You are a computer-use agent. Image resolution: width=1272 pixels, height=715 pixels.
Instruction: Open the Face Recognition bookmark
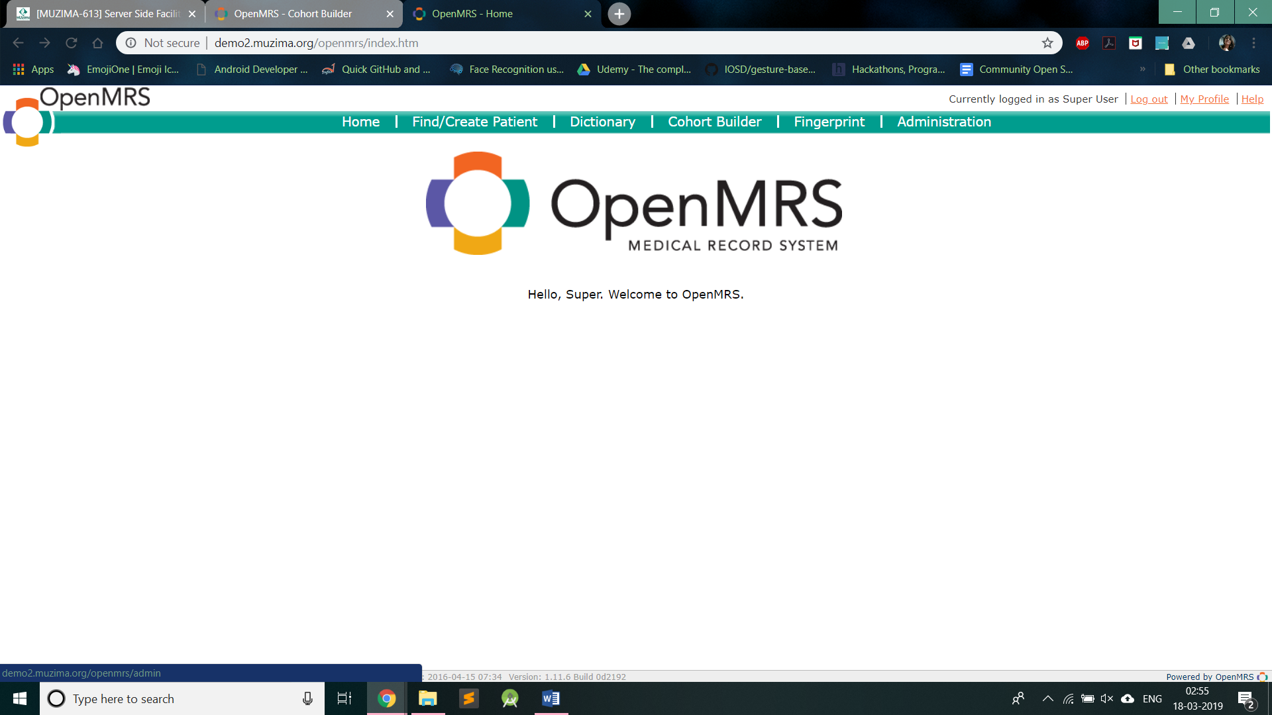[x=507, y=70]
